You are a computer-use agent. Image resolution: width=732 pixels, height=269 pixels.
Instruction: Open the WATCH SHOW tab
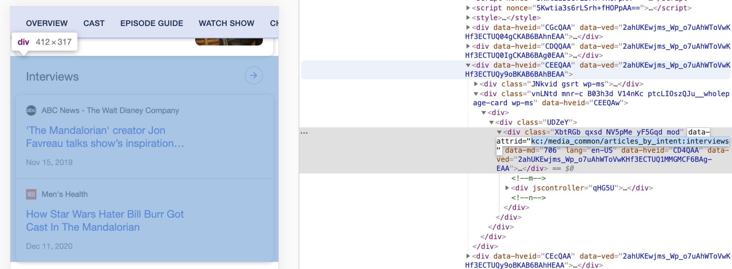[227, 23]
